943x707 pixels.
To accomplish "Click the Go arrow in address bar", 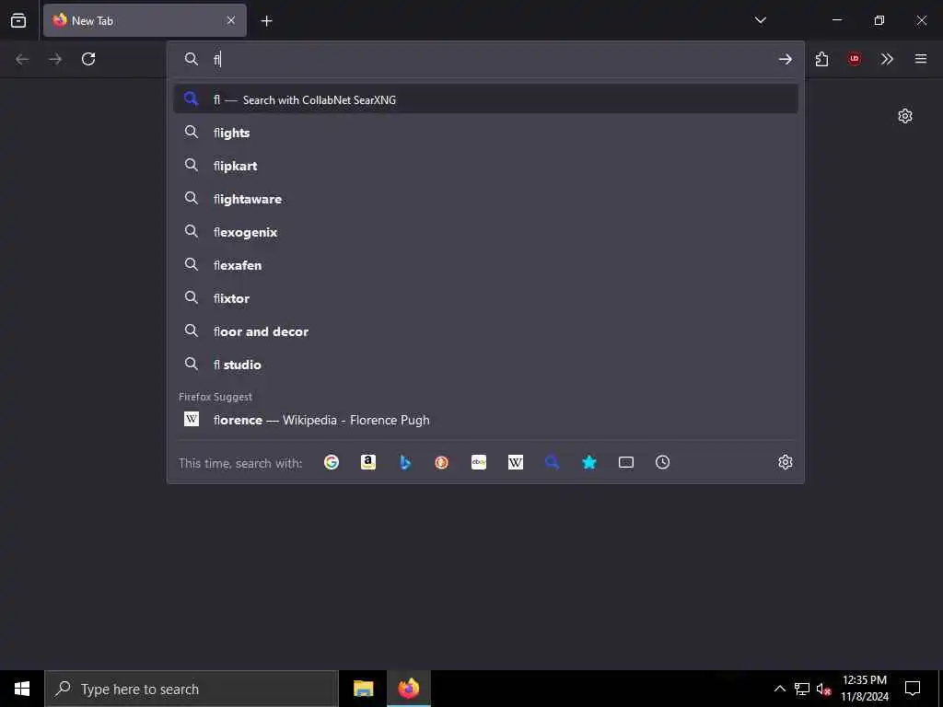I will (x=785, y=59).
